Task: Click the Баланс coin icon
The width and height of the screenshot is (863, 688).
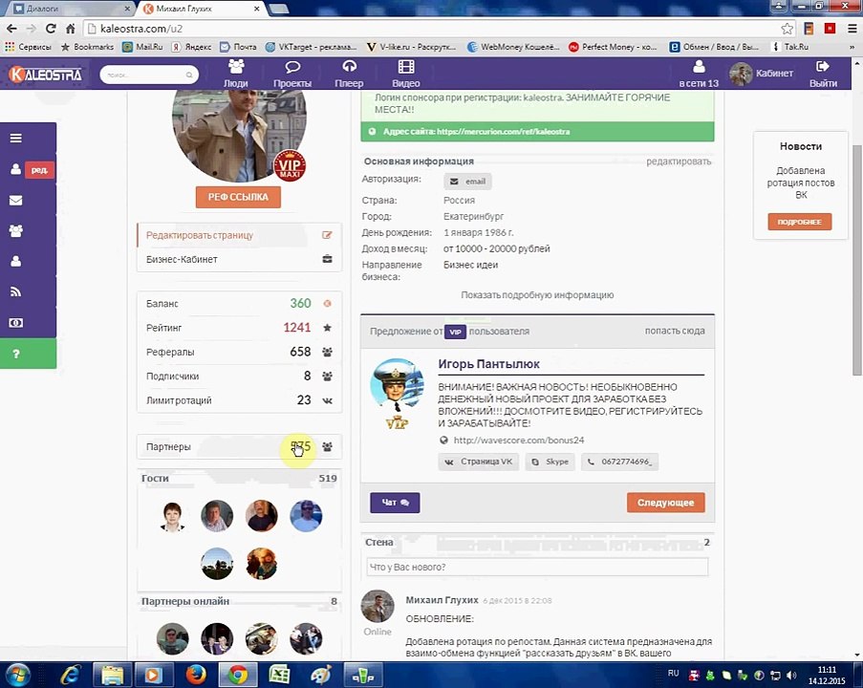Action: (327, 303)
